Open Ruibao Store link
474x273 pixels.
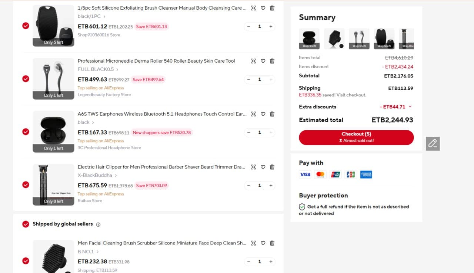pos(90,201)
